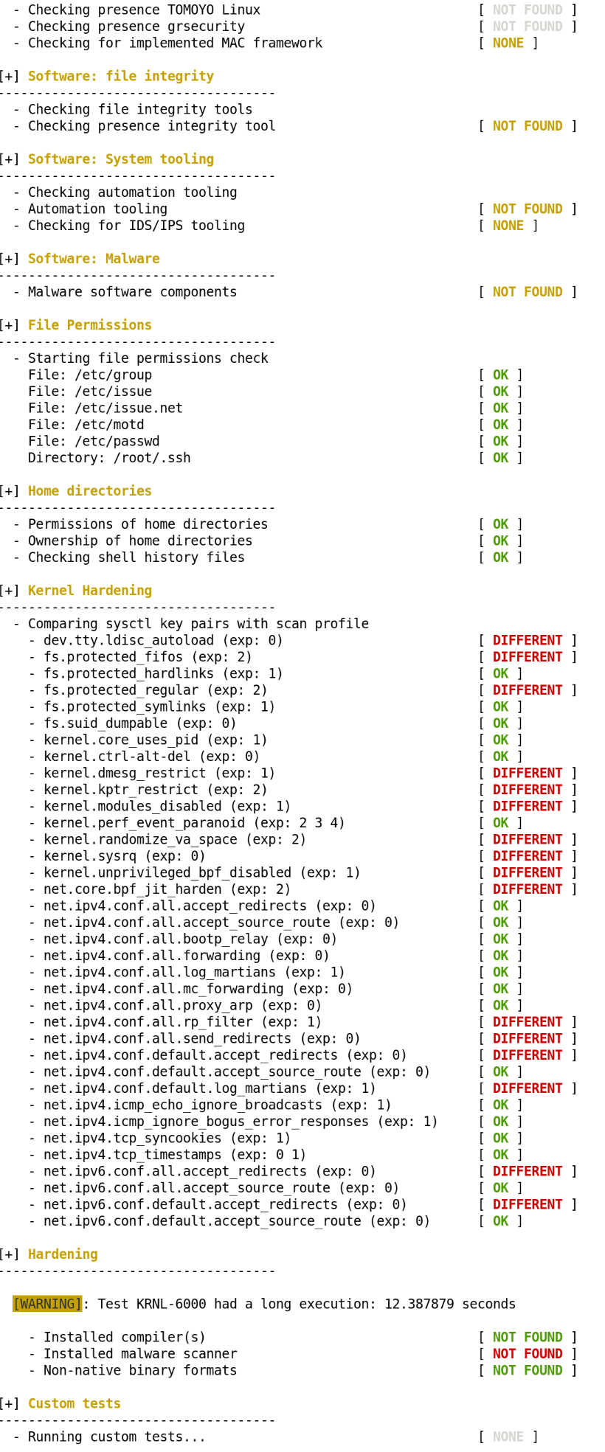Click the "File Permissions" section heading
Viewport: 605px width, 1452px height.
pyautogui.click(x=89, y=325)
